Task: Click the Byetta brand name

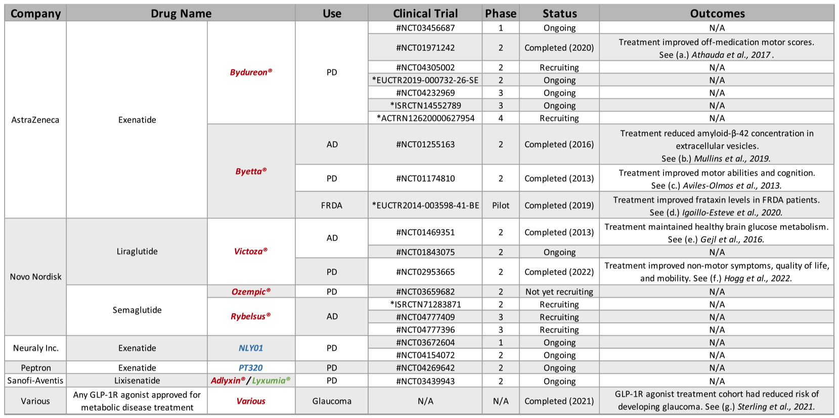Action: (251, 171)
